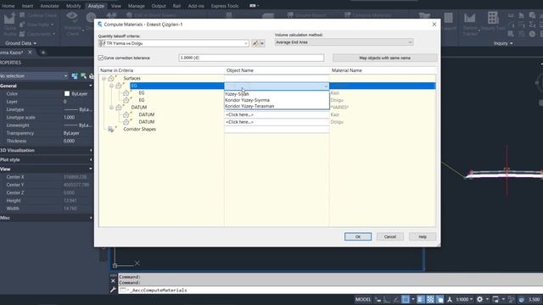The image size is (543, 305).
Task: Click the Select Objects icon in Properties
Action: tap(83, 76)
